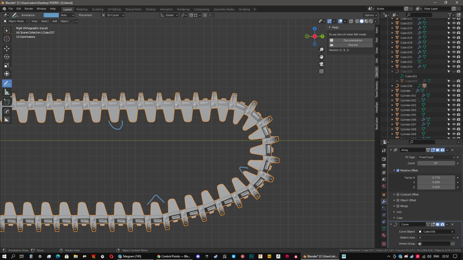Open the Fit Type dropdown
This screenshot has width=463, height=260.
(x=436, y=157)
